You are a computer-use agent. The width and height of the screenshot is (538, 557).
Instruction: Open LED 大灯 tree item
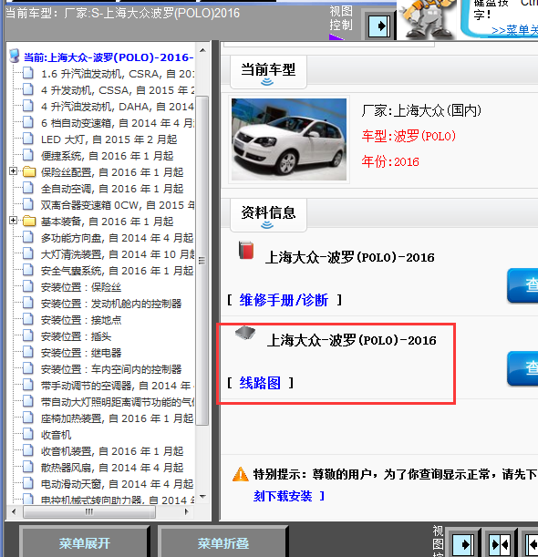coord(109,139)
